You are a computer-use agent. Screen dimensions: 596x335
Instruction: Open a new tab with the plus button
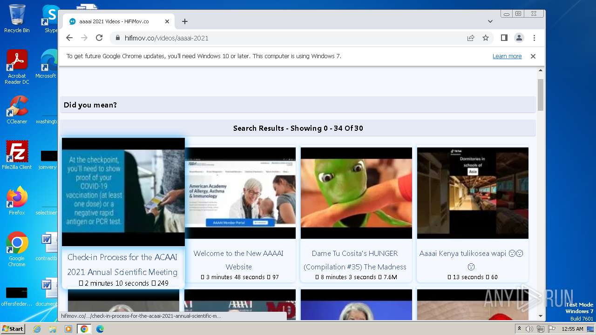tap(185, 21)
